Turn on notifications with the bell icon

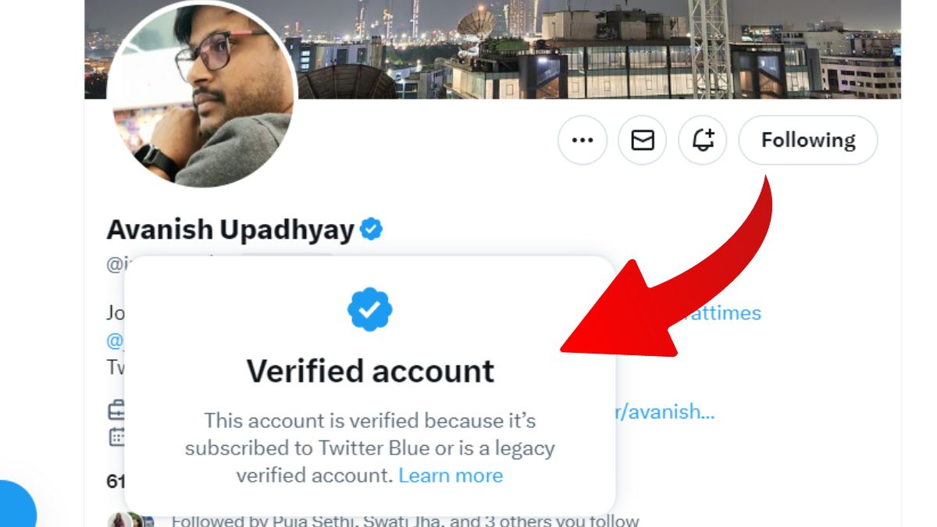click(x=703, y=141)
